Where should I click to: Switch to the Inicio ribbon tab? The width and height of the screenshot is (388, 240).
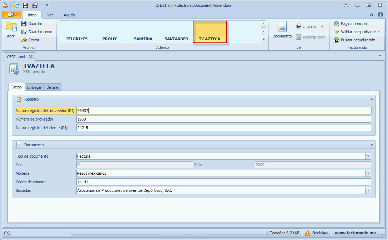(x=32, y=15)
